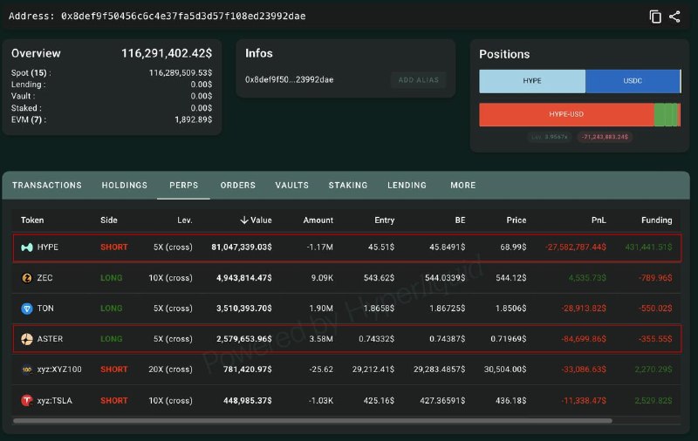
Task: Click the xyz:TSLA token icon
Action: click(x=27, y=401)
